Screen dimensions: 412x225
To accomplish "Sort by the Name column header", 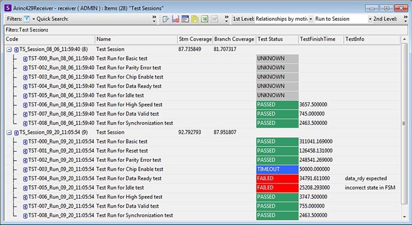I will pyautogui.click(x=136, y=39).
